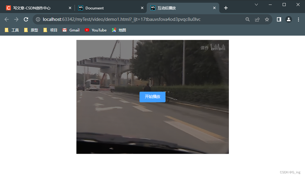Screen dimensions: 305x177
Task: Go forward to the next page
Action: tap(16, 19)
